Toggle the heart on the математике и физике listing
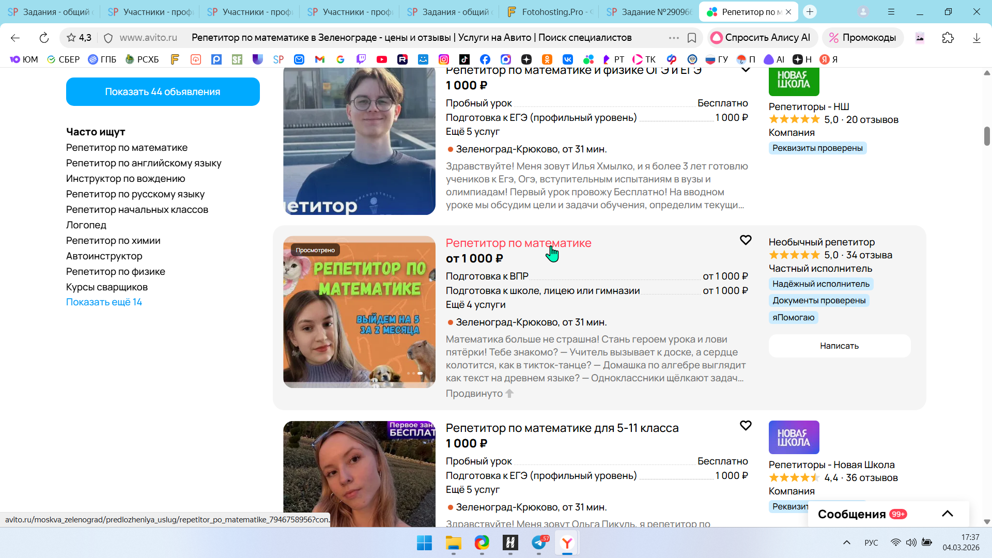 746,70
